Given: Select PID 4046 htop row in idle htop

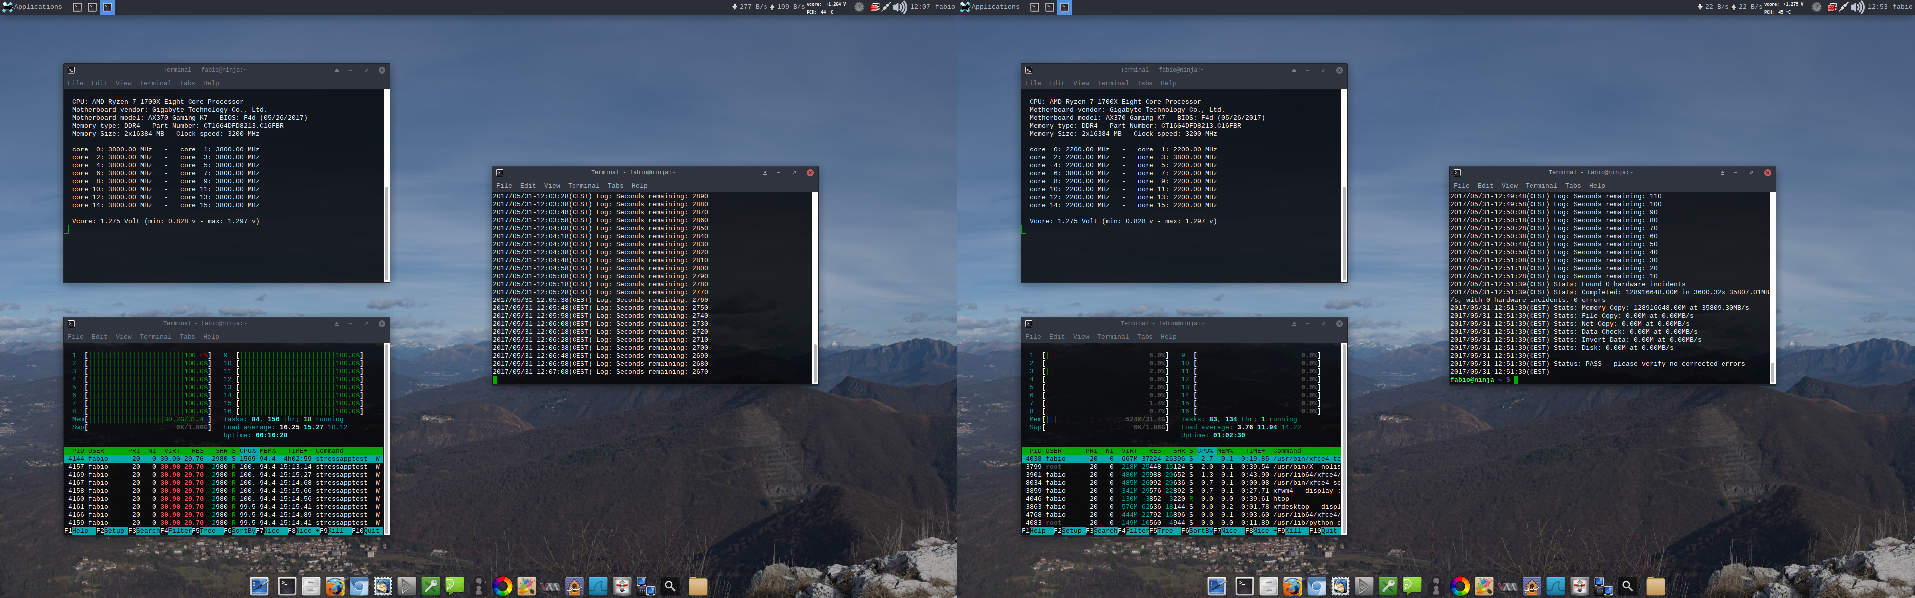Looking at the screenshot, I should click(x=1181, y=499).
